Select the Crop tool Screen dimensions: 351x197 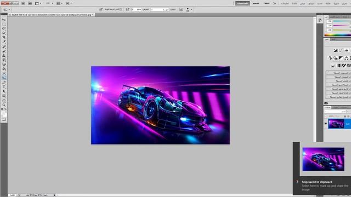pyautogui.click(x=4, y=37)
